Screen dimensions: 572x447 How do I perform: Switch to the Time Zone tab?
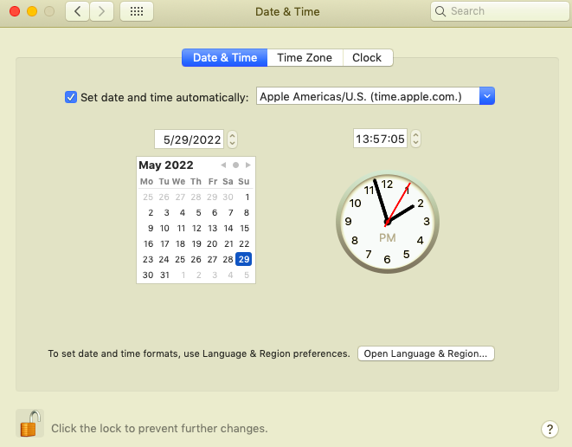click(x=305, y=58)
